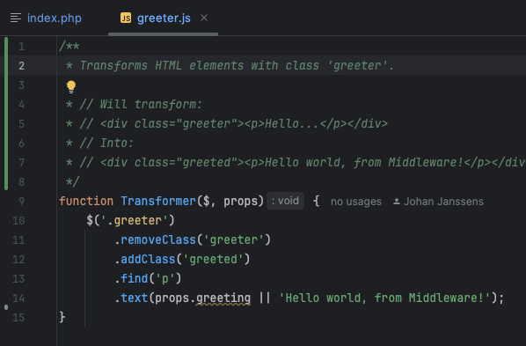The width and height of the screenshot is (526, 346).
Task: Click the 'props' parameter in the signature
Action: click(240, 202)
